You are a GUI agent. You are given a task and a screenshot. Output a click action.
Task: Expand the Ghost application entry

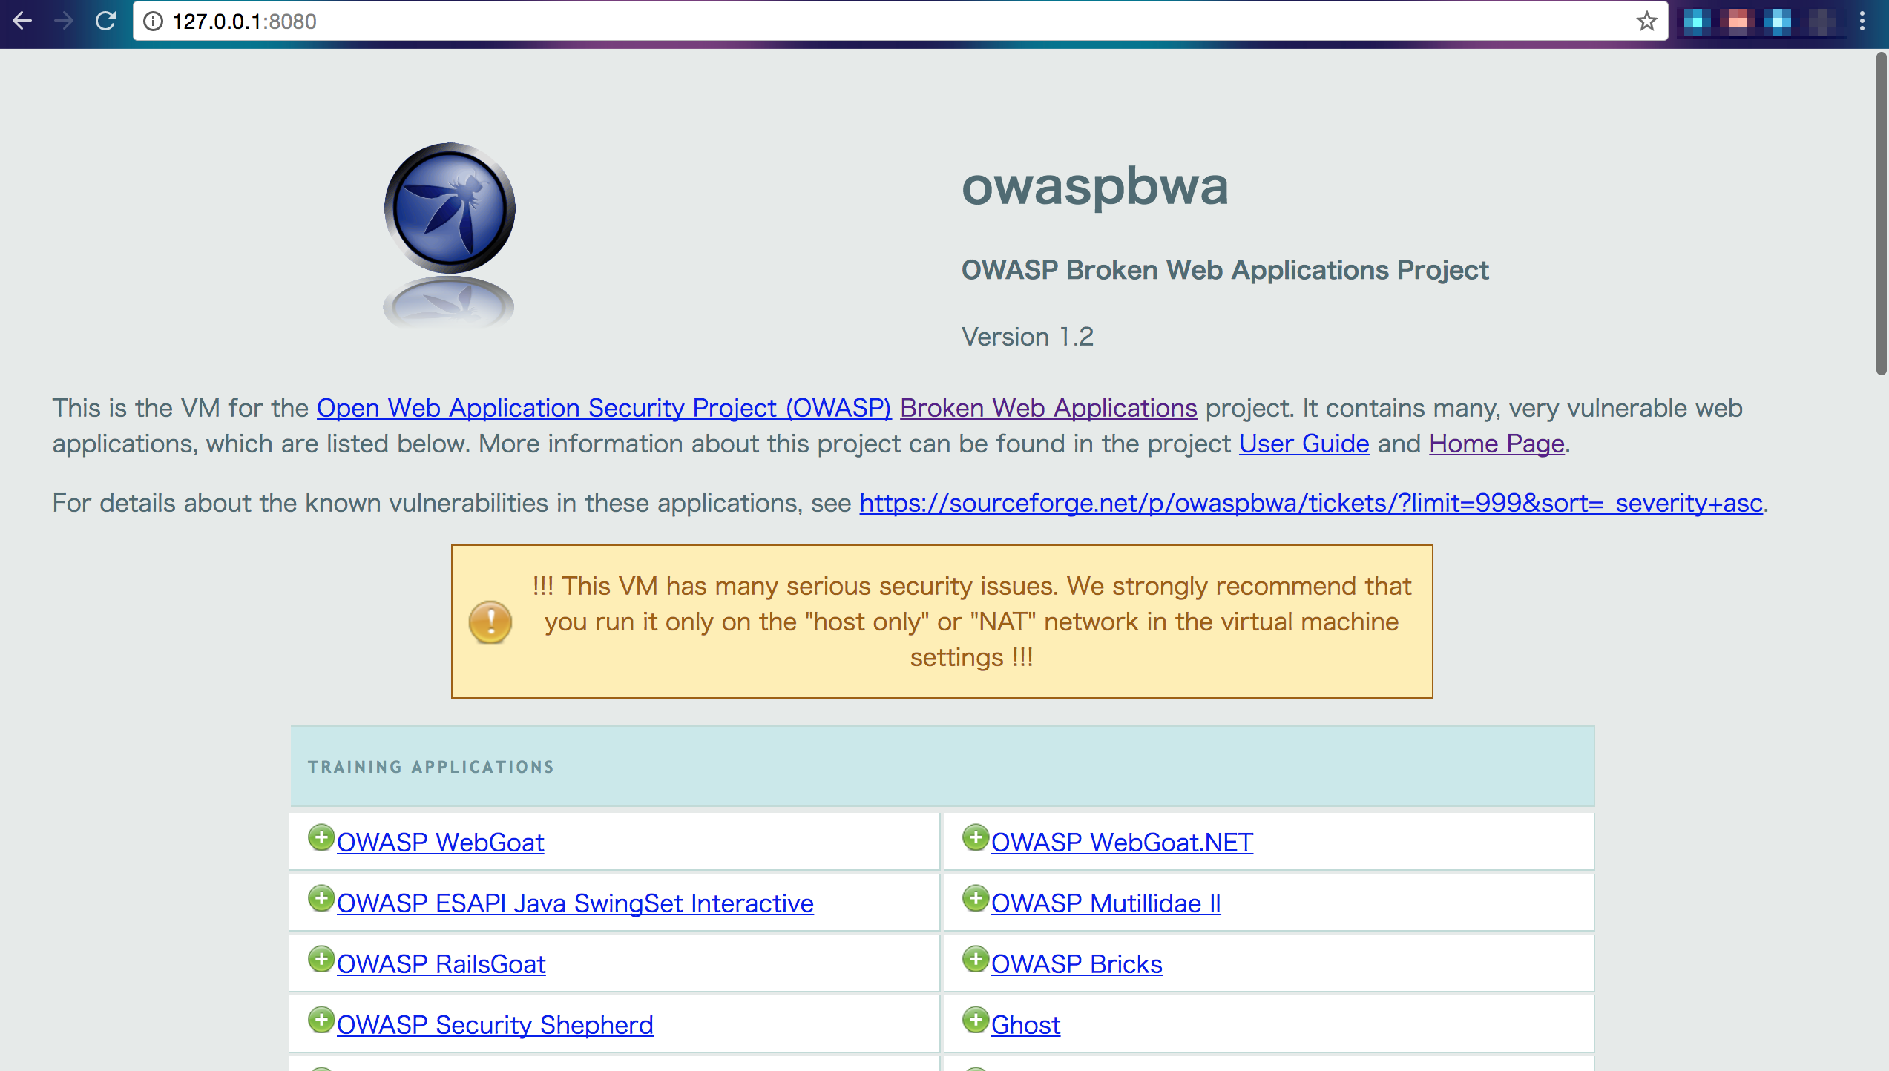[x=1026, y=1024]
